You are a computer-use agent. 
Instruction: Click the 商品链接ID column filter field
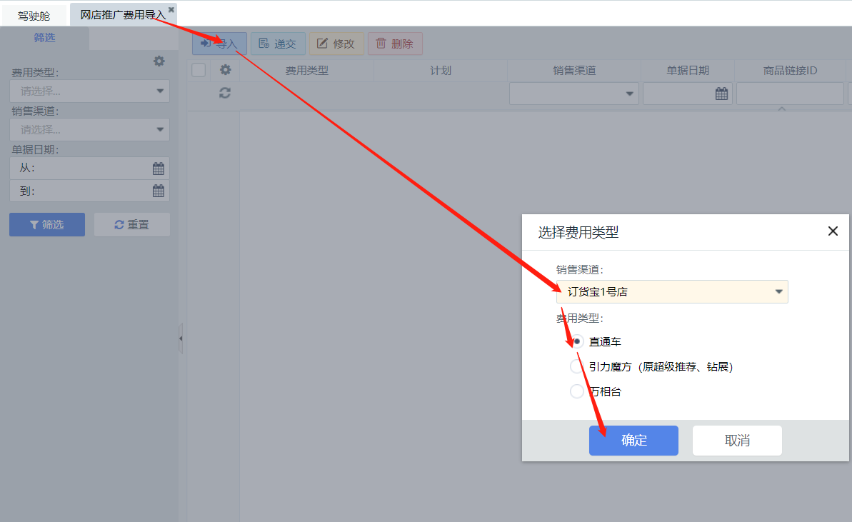pos(790,94)
